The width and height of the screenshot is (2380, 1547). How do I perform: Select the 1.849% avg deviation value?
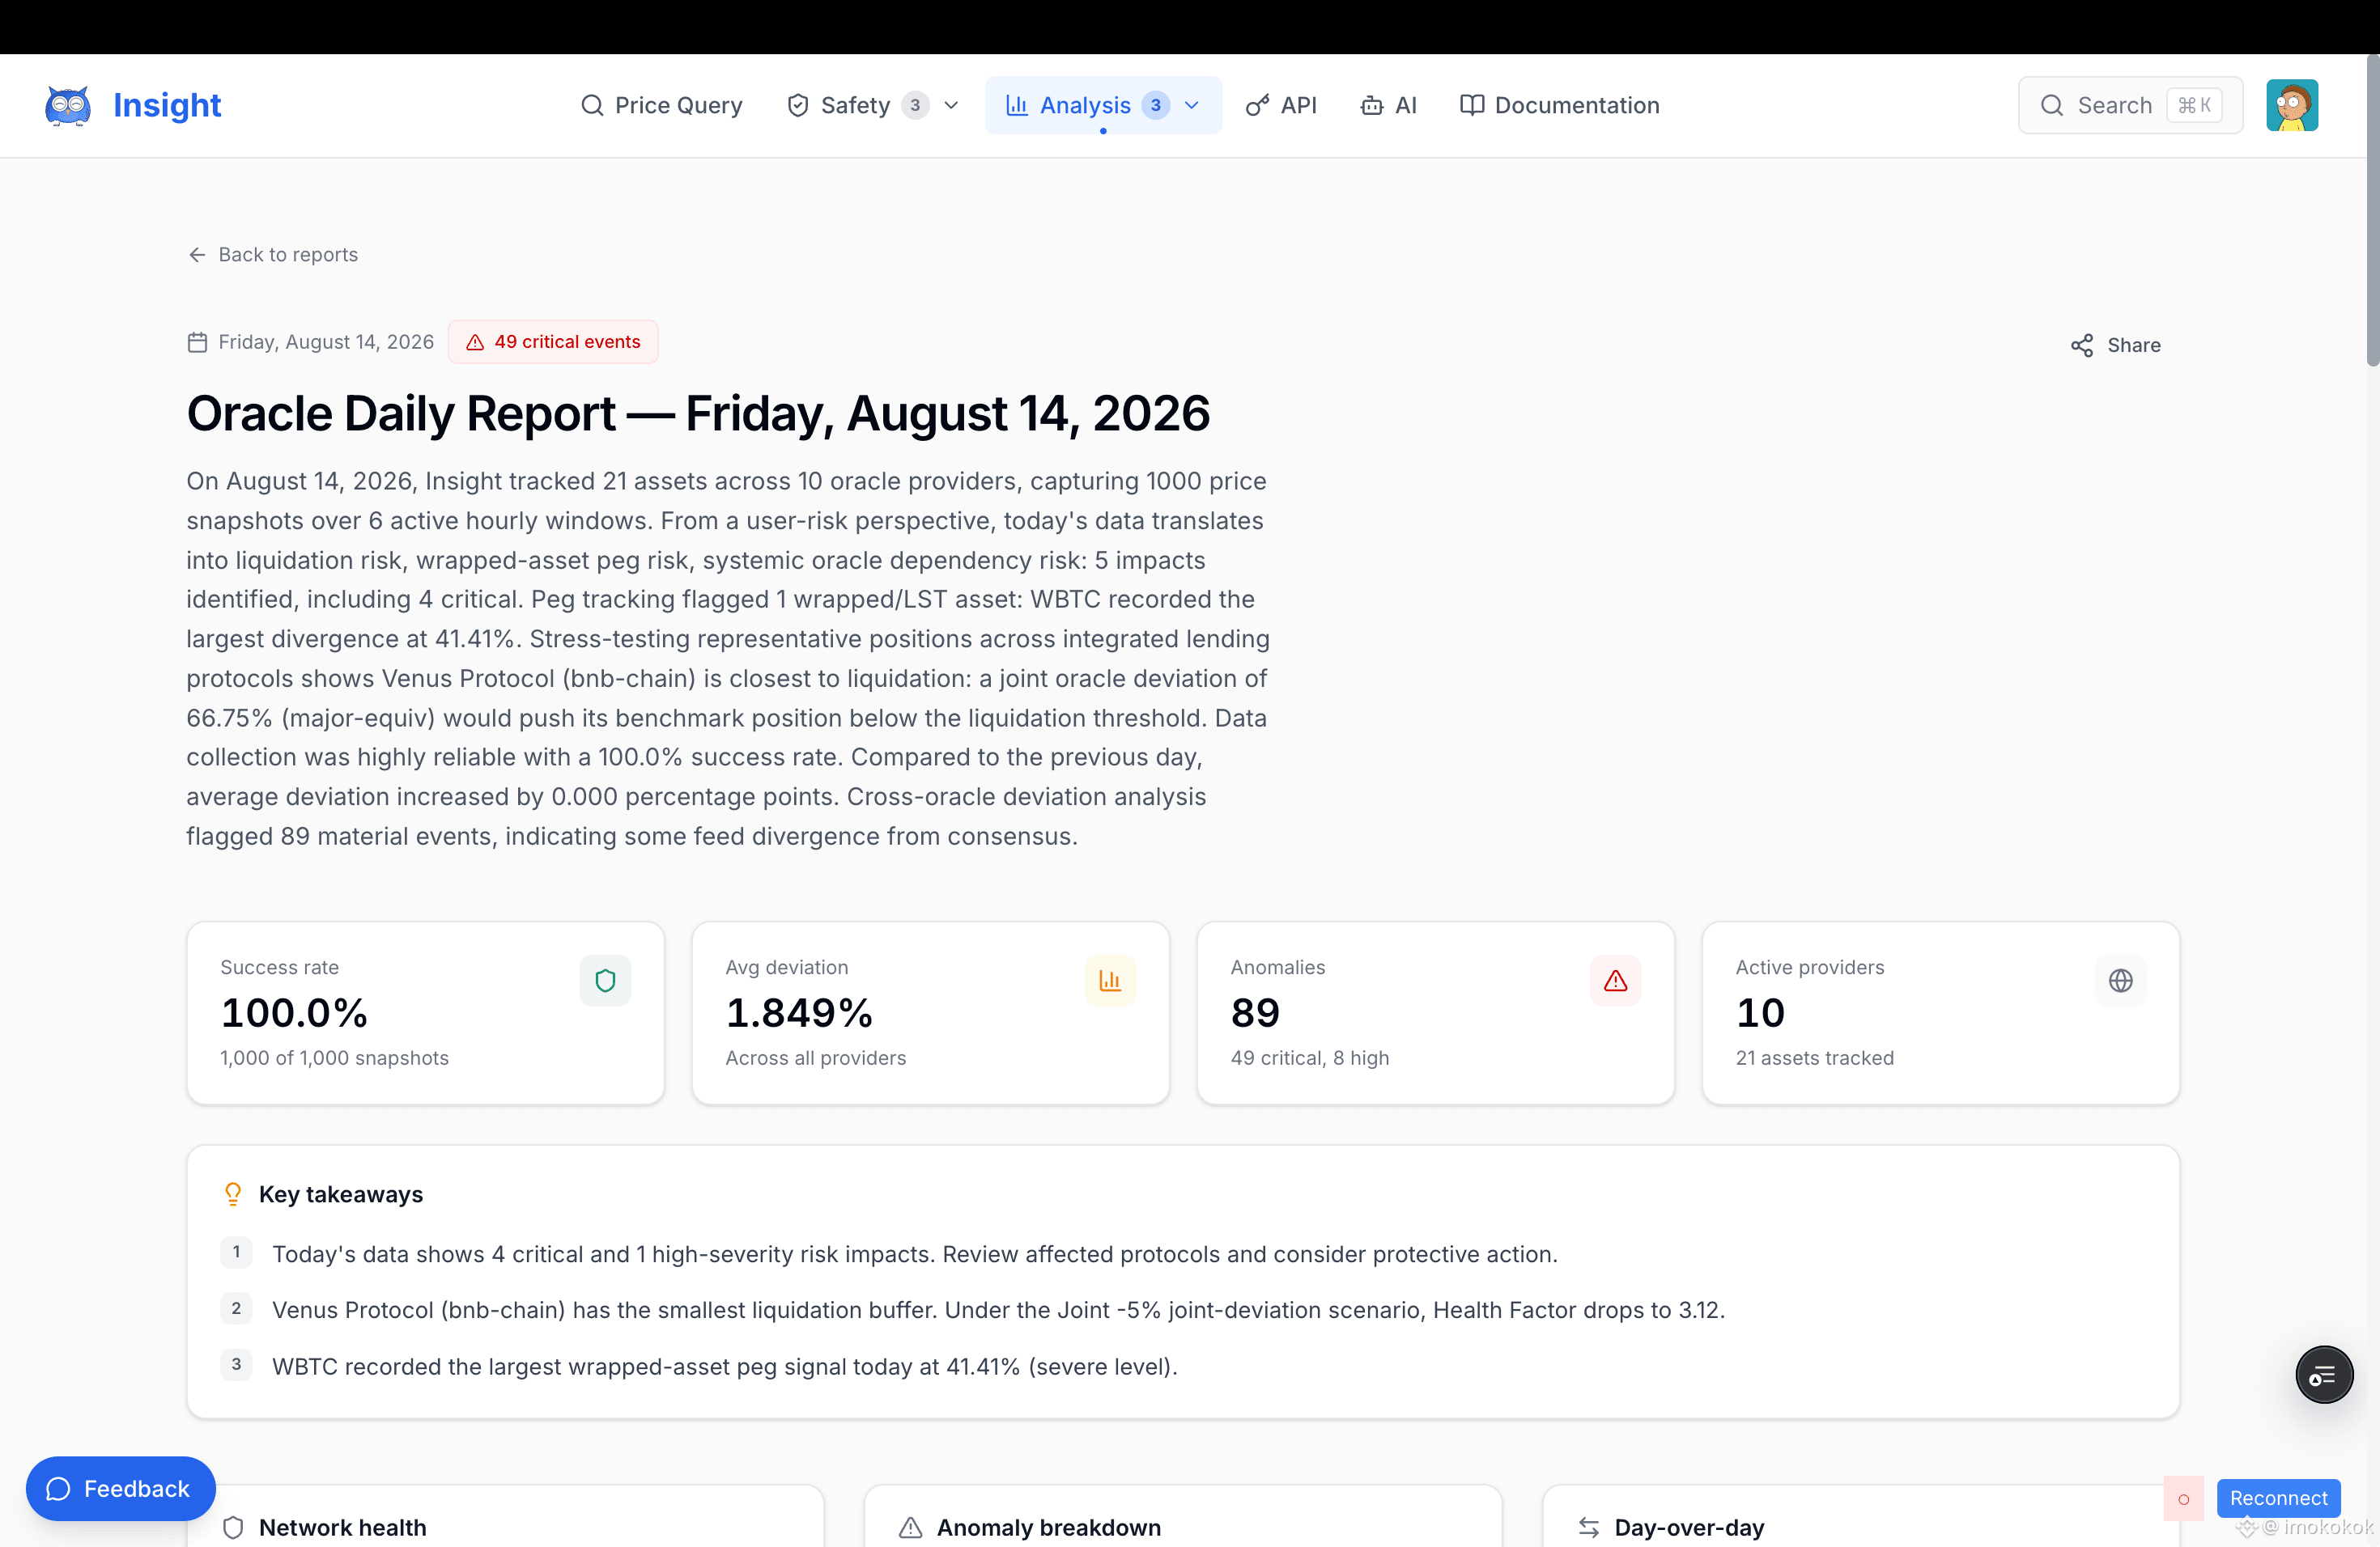[x=799, y=1012]
